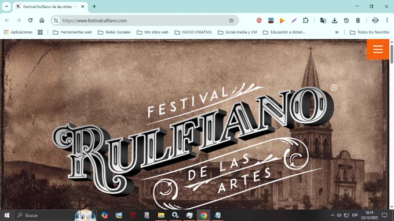The height and width of the screenshot is (221, 394).
Task: Open the Redes Sociales bookmark folder
Action: click(114, 32)
